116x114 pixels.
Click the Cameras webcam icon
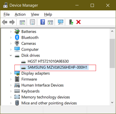(x=17, y=43)
